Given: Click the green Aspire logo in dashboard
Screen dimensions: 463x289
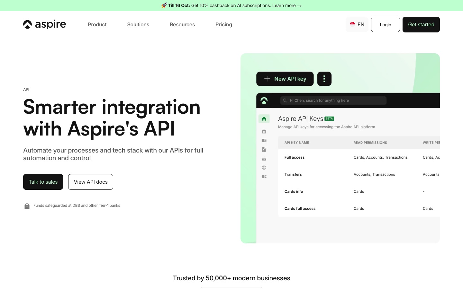Looking at the screenshot, I should (x=264, y=101).
